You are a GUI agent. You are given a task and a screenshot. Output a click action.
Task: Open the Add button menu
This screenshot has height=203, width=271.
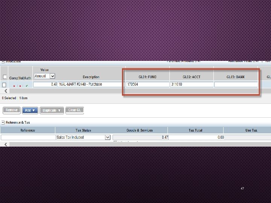[30, 110]
